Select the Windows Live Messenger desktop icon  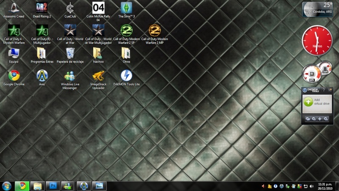[x=70, y=80]
